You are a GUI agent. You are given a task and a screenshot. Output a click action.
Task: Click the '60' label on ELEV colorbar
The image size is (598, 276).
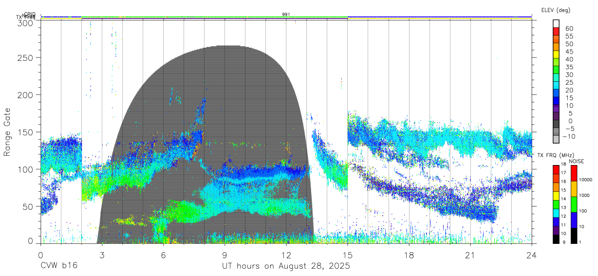(x=569, y=29)
